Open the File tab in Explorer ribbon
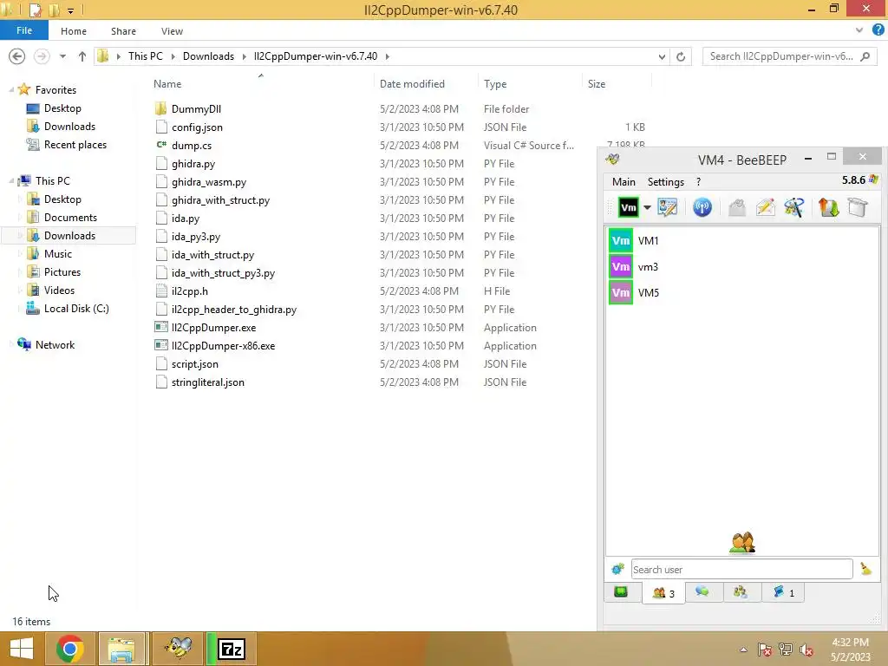888x666 pixels. coord(23,30)
